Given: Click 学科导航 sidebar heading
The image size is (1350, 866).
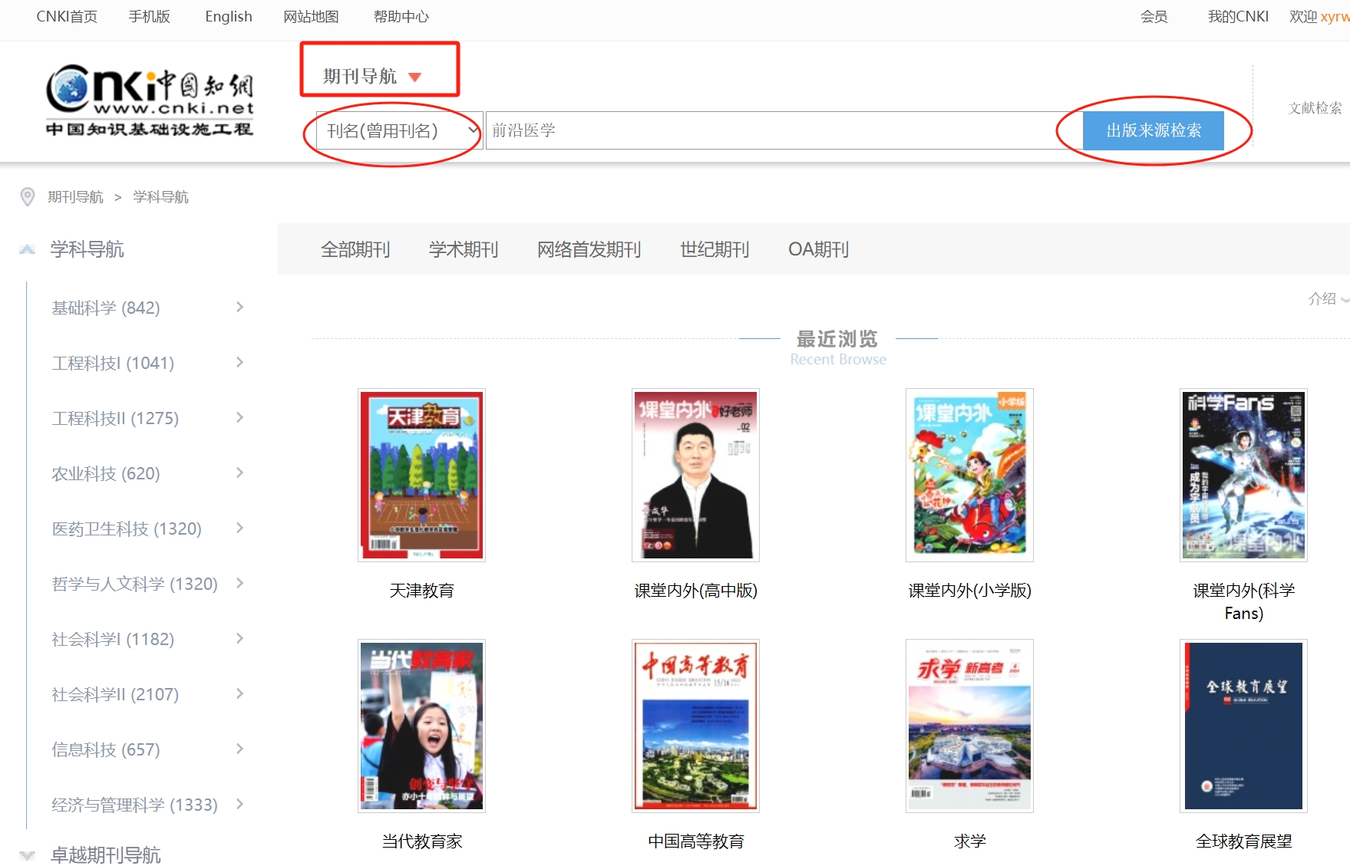Looking at the screenshot, I should coord(87,249).
